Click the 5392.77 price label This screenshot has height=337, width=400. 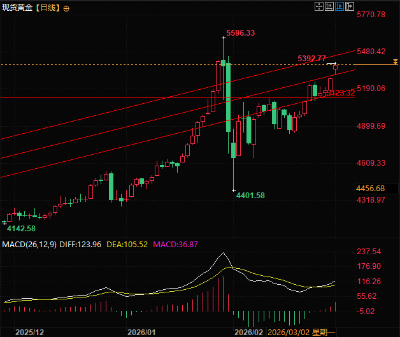pos(311,59)
